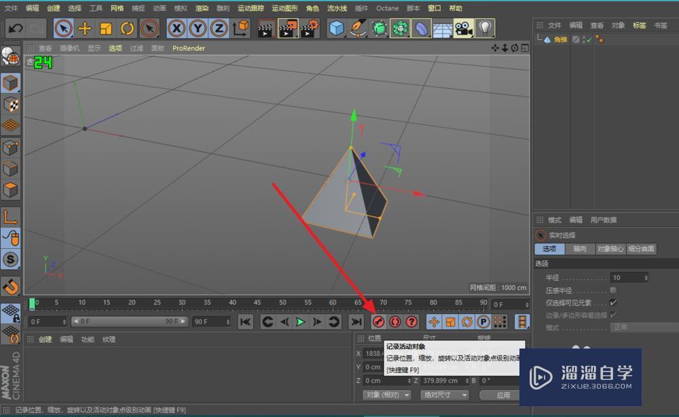Toggle Rotation keyframe recording icon
Viewport: 679px width, 417px height.
tap(467, 322)
